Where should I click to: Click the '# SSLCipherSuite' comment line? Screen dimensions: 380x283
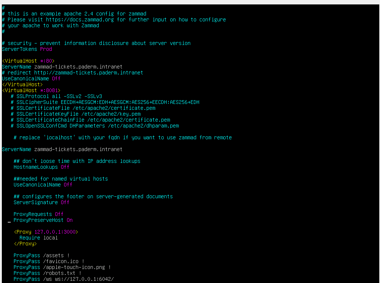coord(105,102)
